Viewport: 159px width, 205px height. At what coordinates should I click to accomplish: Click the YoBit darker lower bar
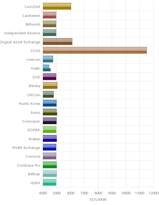click(x=47, y=70)
